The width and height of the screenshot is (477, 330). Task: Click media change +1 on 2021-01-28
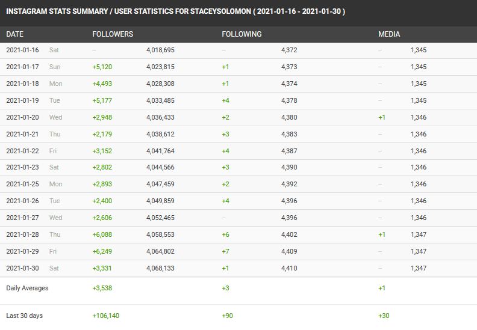pyautogui.click(x=382, y=234)
